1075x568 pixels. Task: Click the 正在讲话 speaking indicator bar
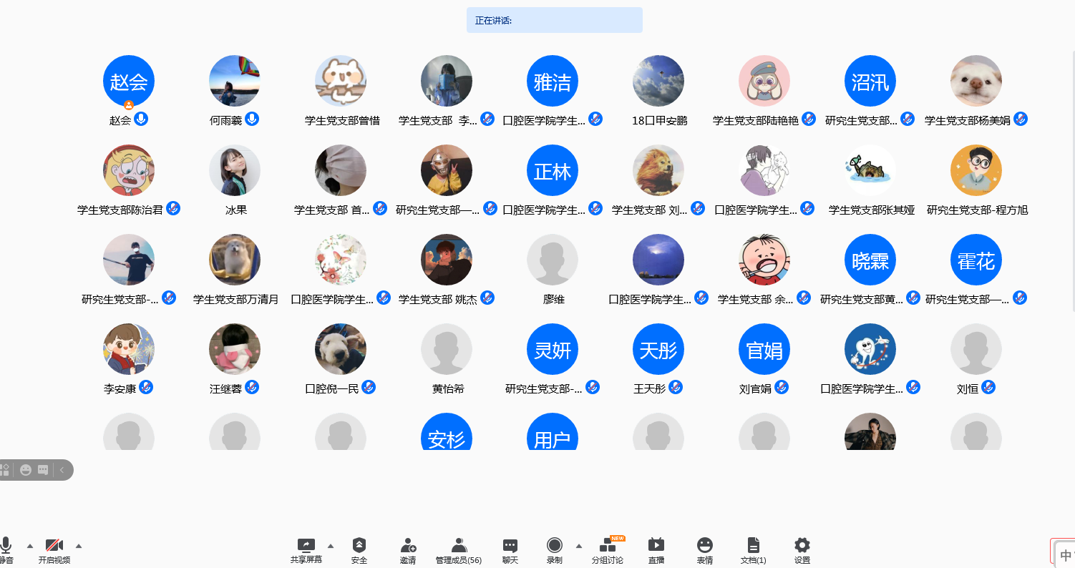554,20
